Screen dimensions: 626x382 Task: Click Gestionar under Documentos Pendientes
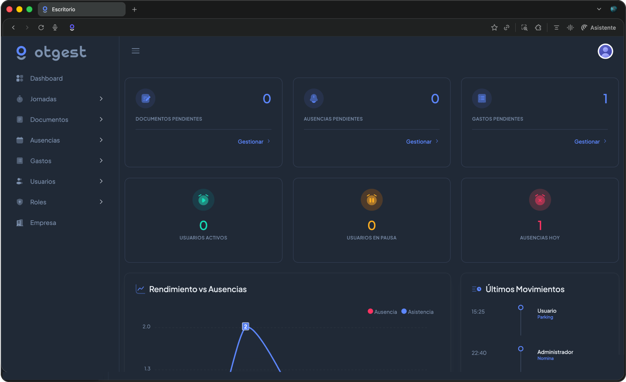tap(253, 141)
